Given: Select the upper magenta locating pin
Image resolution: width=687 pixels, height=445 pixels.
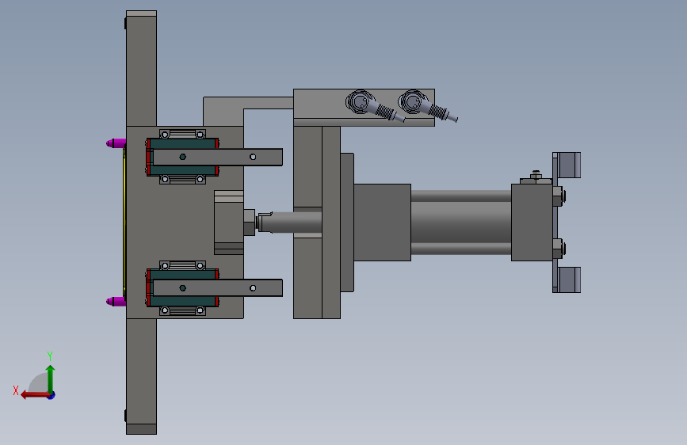Looking at the screenshot, I should (116, 143).
